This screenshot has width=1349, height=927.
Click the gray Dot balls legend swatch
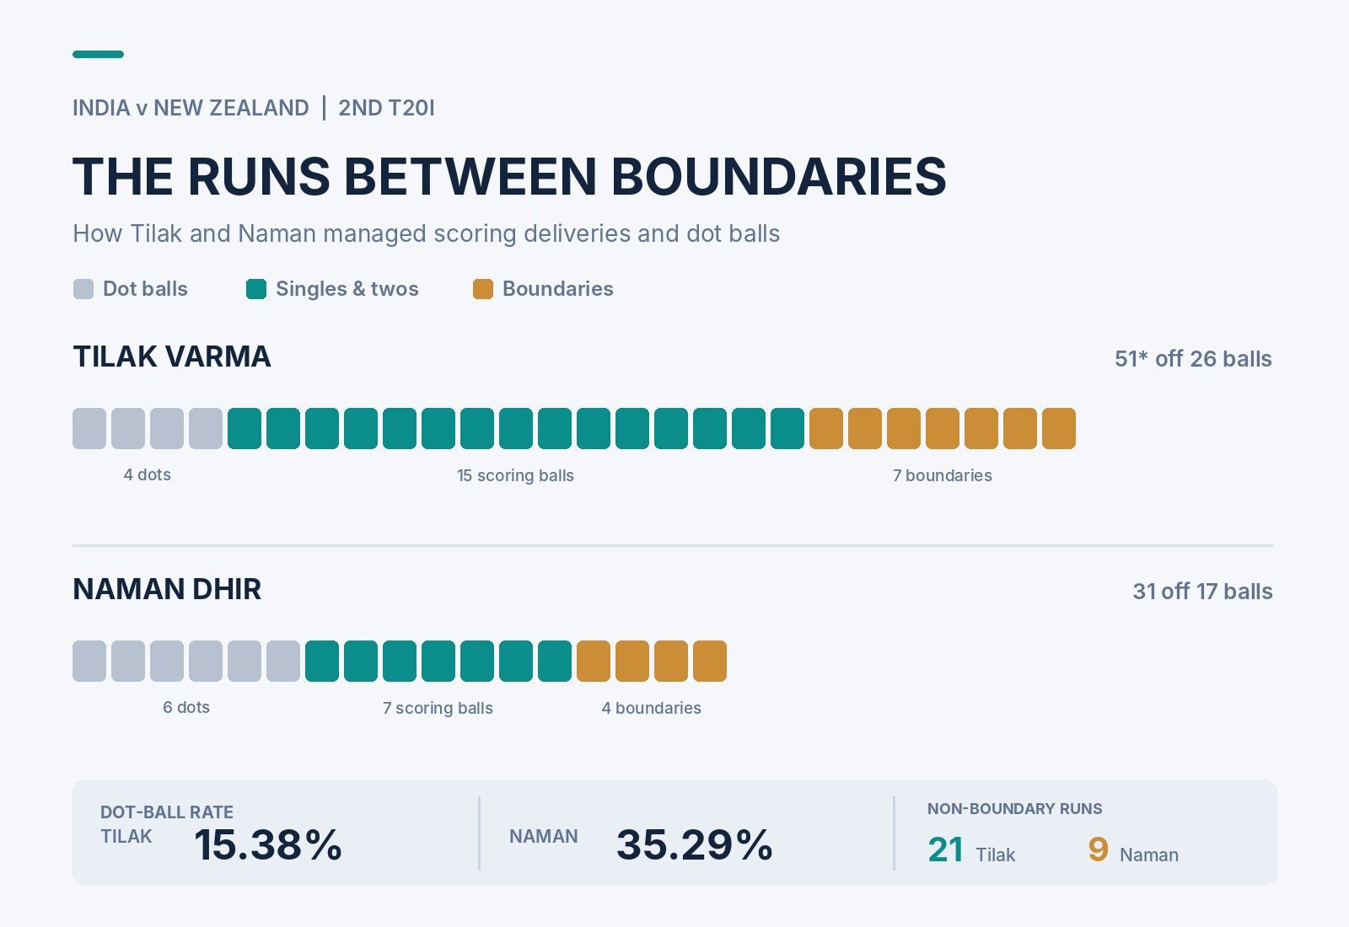pos(83,289)
